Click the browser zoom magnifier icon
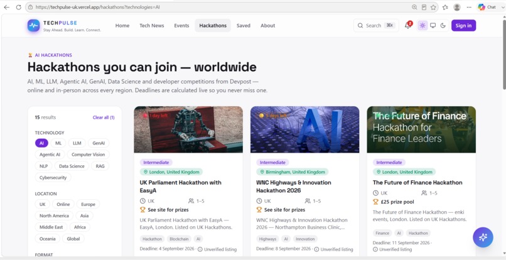The width and height of the screenshot is (506, 260). (x=414, y=7)
